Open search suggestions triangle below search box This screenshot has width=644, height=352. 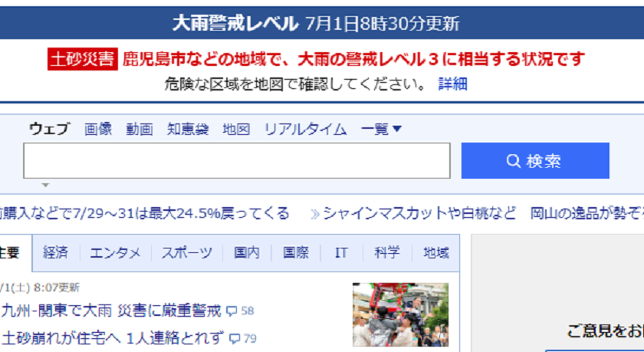(x=45, y=186)
